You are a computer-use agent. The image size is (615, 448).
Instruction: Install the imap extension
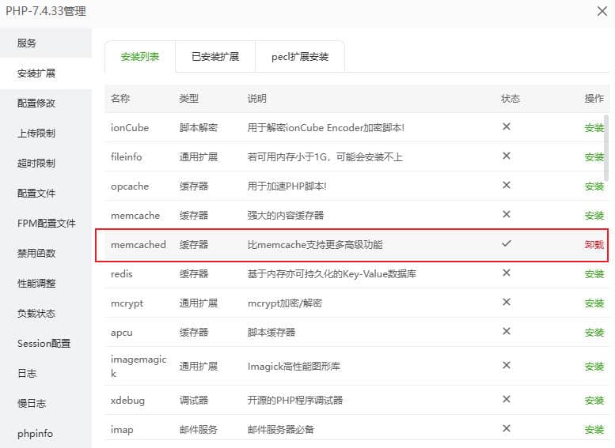tap(594, 430)
